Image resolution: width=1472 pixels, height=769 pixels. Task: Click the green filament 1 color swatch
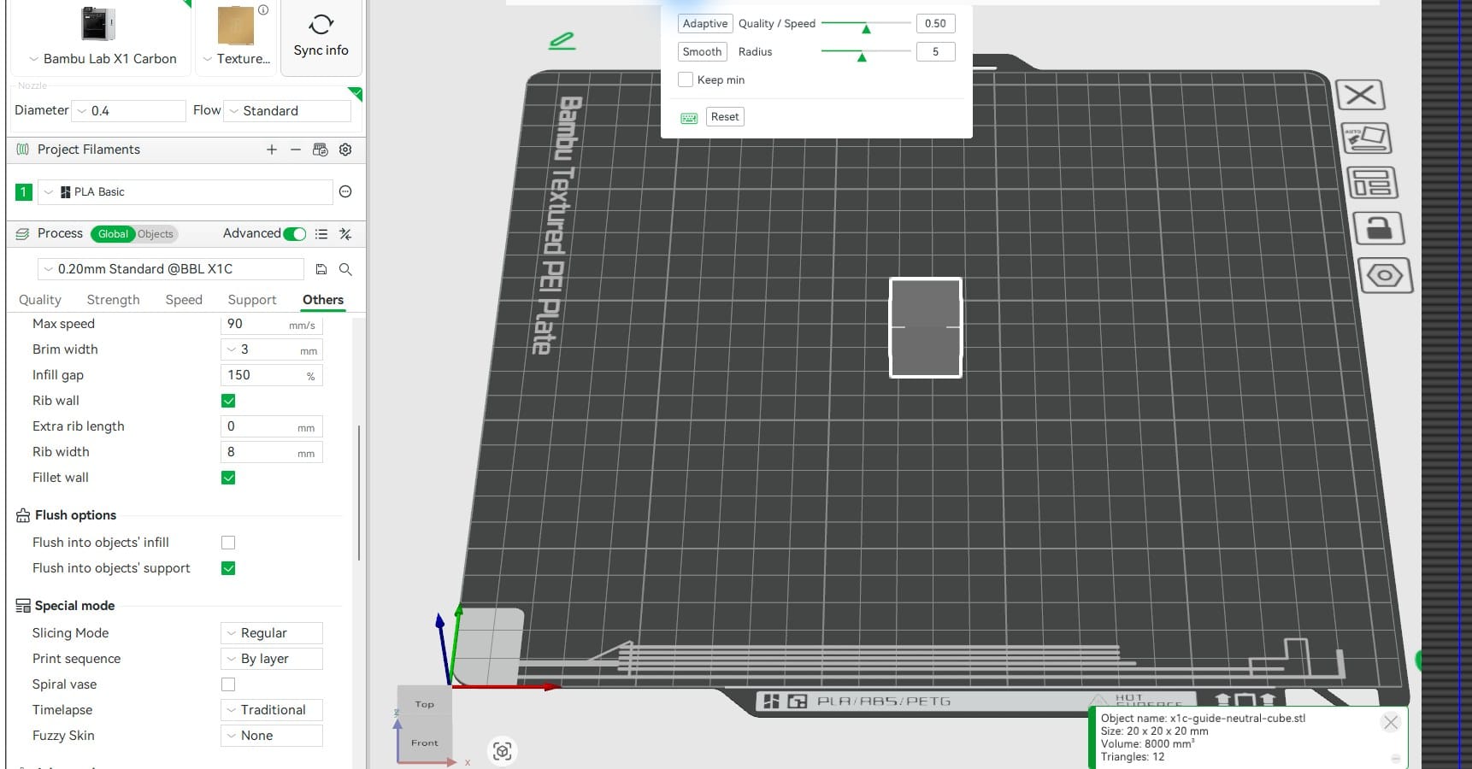pos(24,192)
